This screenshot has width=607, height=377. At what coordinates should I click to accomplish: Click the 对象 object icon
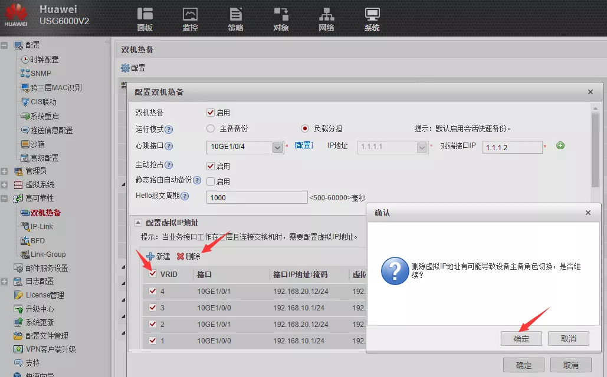(x=281, y=15)
